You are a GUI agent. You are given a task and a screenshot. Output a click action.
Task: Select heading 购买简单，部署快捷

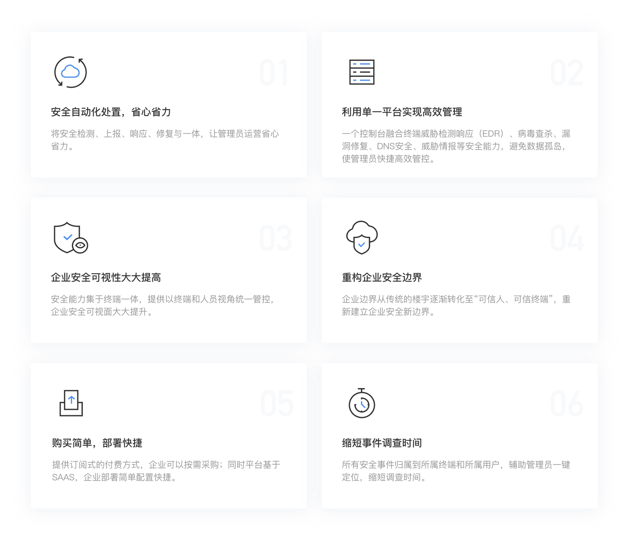tap(97, 443)
